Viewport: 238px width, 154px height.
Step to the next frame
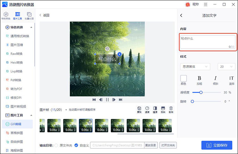click(114, 99)
